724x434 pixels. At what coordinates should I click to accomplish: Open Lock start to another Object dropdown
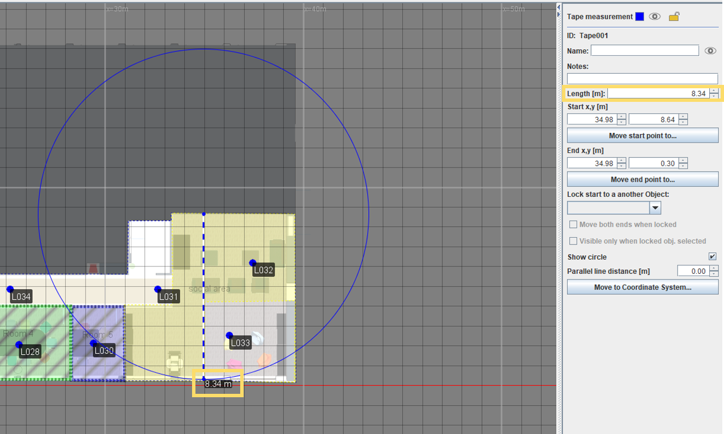pos(655,208)
